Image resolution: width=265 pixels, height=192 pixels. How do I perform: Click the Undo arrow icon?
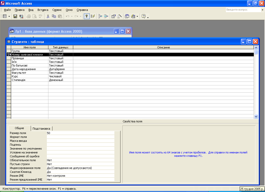tap(68, 16)
